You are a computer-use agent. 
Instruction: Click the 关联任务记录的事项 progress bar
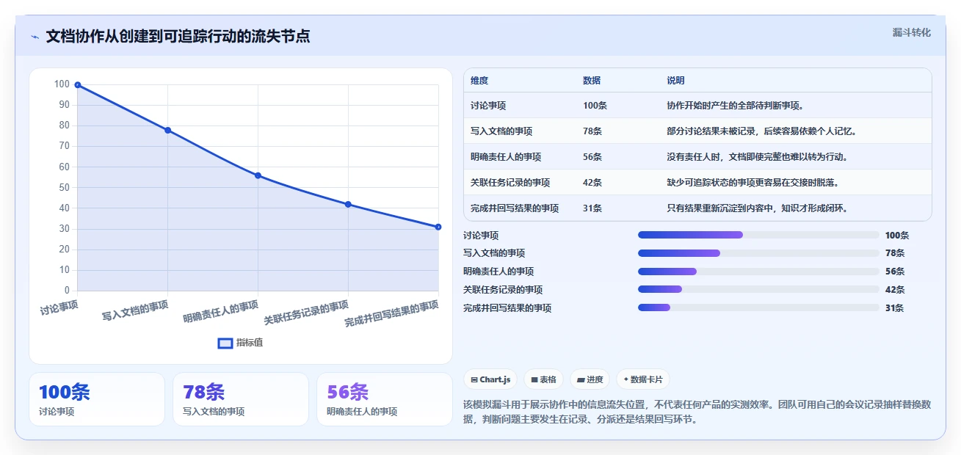[758, 289]
